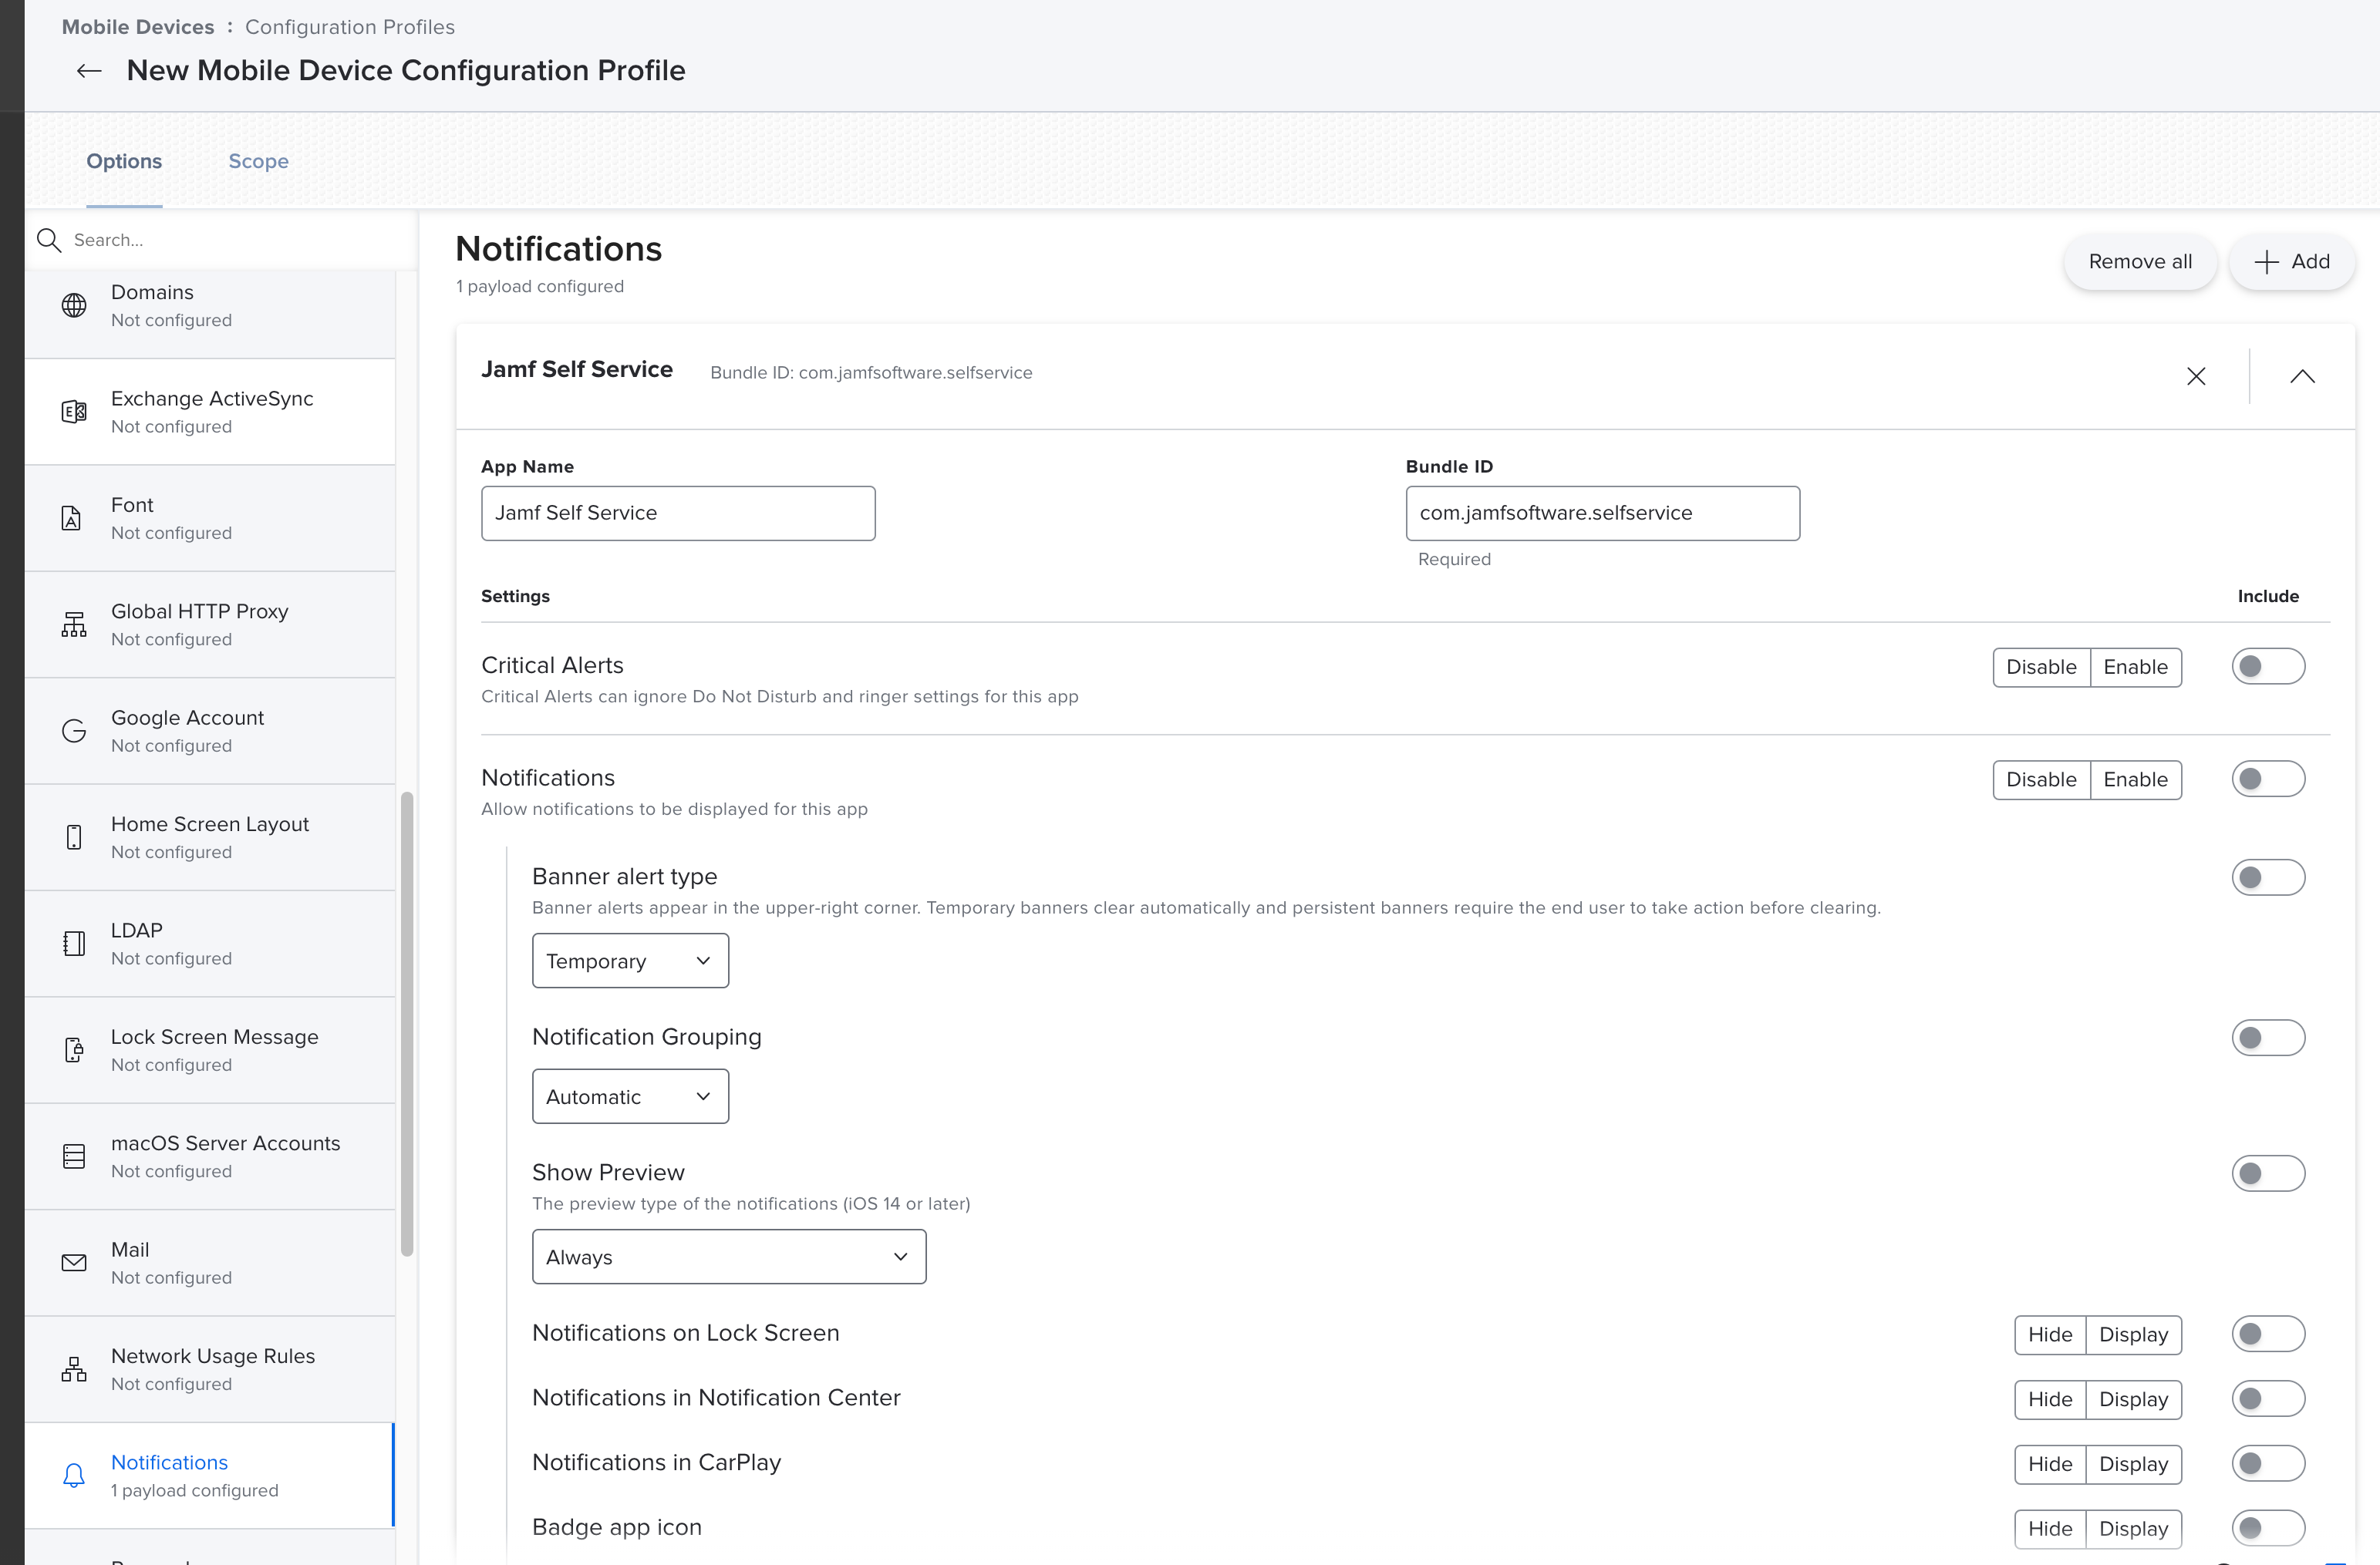Click Disable for Notifications setting

coord(2041,780)
